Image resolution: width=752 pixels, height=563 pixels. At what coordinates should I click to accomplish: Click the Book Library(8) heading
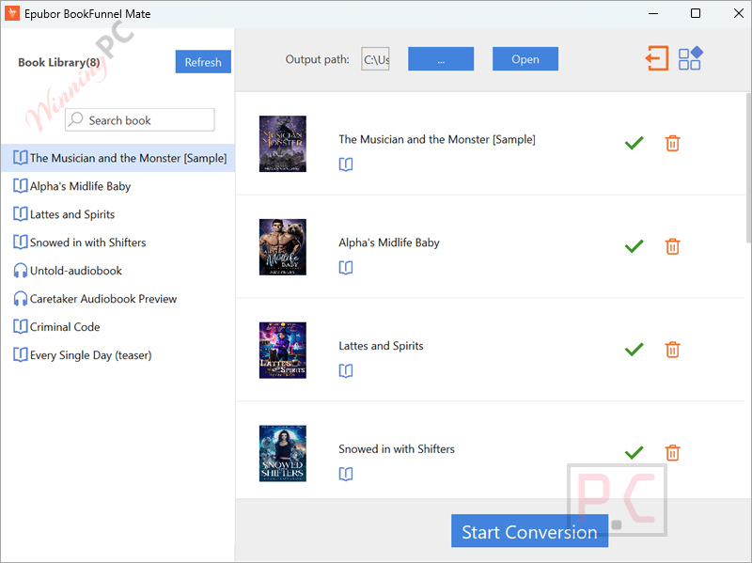[59, 62]
